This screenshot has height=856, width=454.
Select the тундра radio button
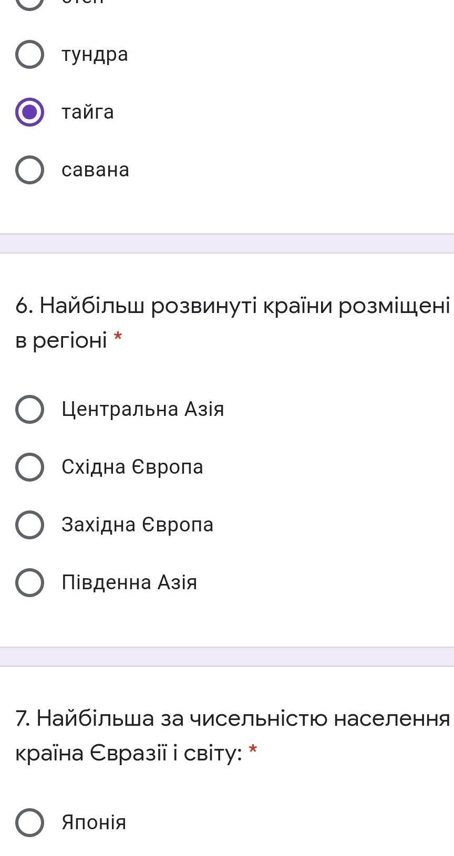pyautogui.click(x=29, y=54)
